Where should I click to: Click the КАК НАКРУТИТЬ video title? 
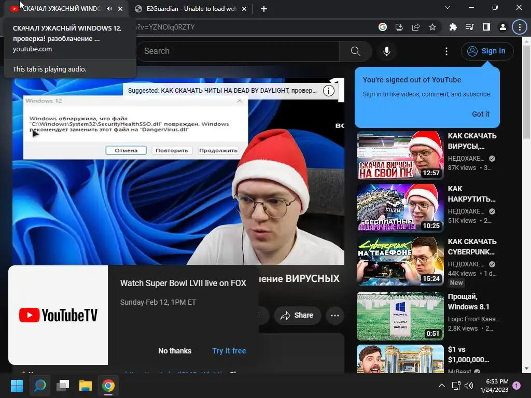click(471, 194)
